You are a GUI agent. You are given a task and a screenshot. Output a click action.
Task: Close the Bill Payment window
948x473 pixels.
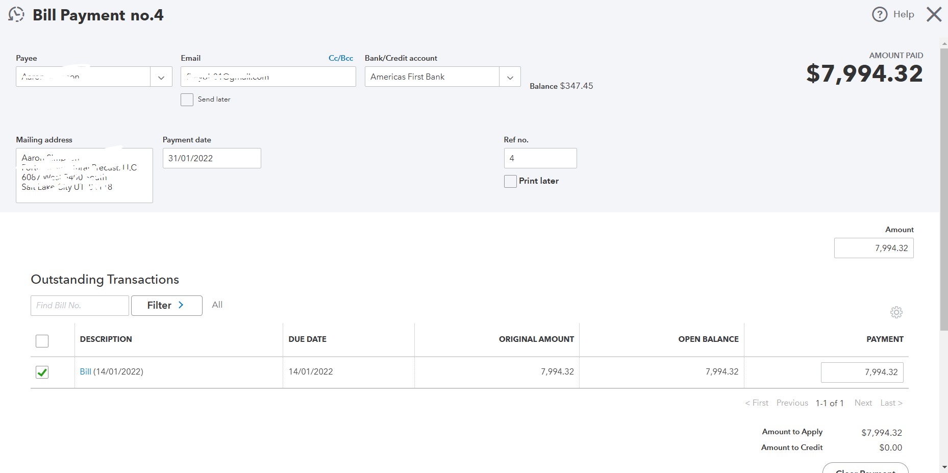pyautogui.click(x=934, y=14)
